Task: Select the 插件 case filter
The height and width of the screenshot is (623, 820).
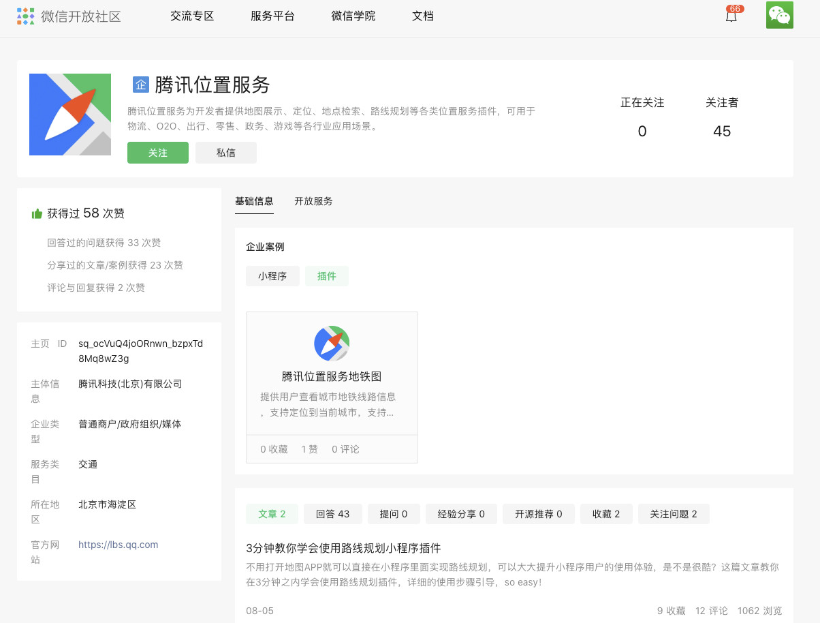Action: tap(327, 276)
